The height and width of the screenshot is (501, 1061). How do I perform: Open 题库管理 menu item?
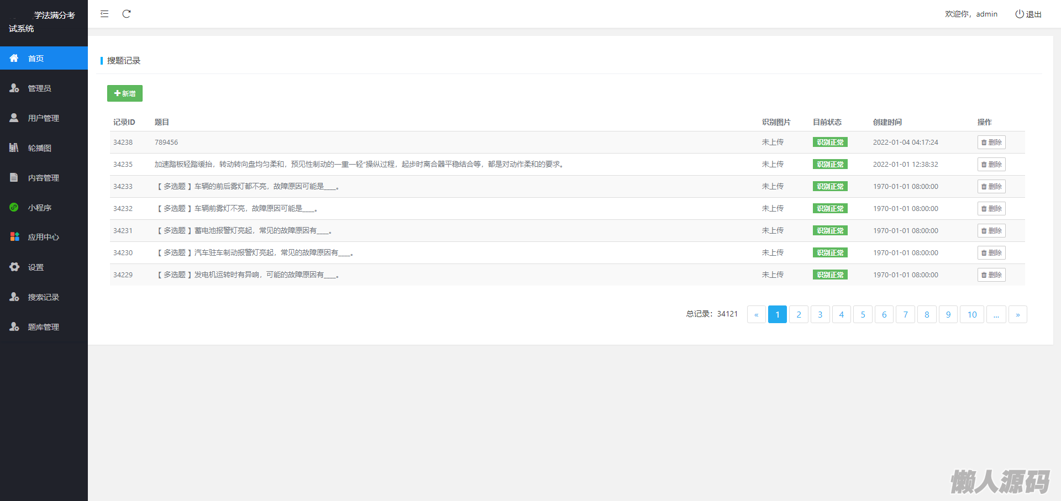coord(44,326)
